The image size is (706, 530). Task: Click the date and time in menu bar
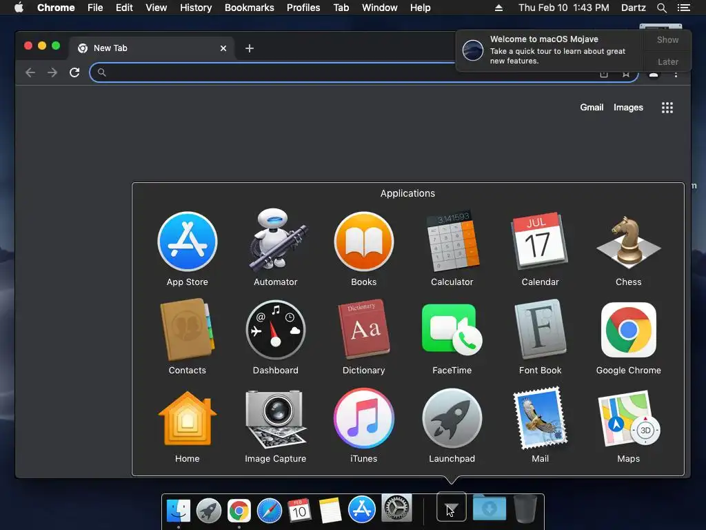pyautogui.click(x=564, y=8)
